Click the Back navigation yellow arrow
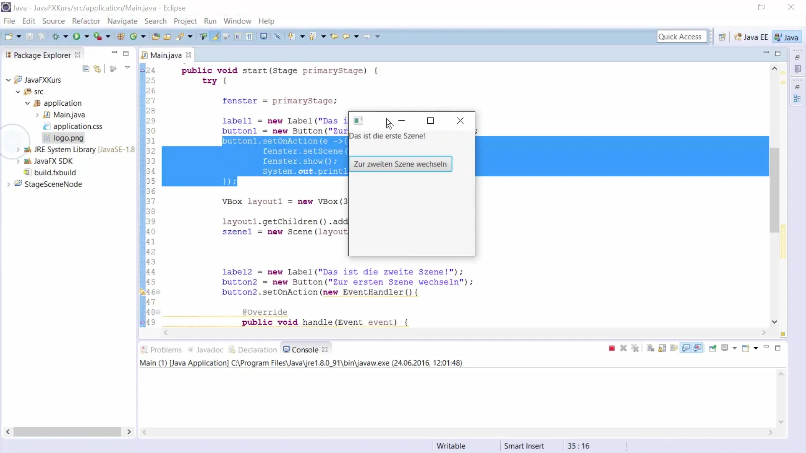Viewport: 806px width, 453px height. [346, 36]
